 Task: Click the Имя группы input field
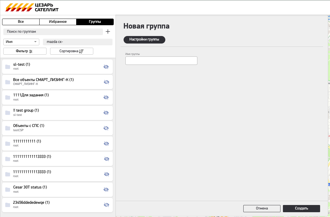pyautogui.click(x=161, y=61)
